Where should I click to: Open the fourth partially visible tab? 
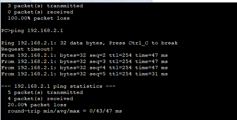pos(107,1)
